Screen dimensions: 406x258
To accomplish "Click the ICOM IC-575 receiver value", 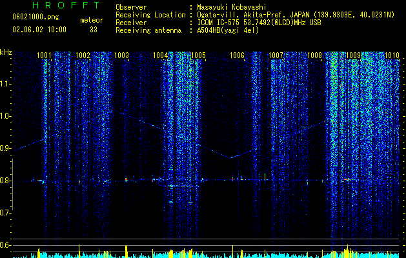I will point(259,23).
